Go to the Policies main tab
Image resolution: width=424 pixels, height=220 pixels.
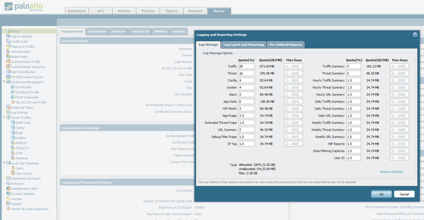click(x=148, y=11)
